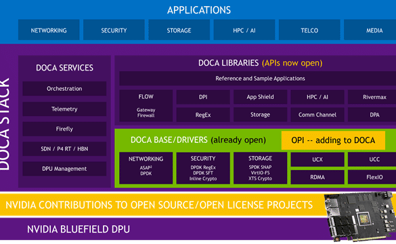Image resolution: width=396 pixels, height=244 pixels.
Task: Select the SECURITY box in the Applications row
Action: pos(114,30)
